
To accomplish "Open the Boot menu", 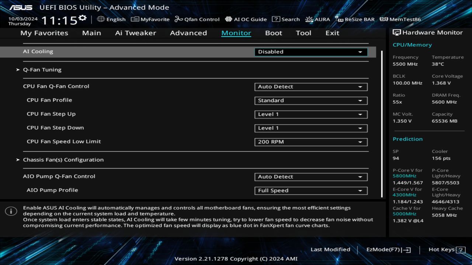I will (x=273, y=33).
